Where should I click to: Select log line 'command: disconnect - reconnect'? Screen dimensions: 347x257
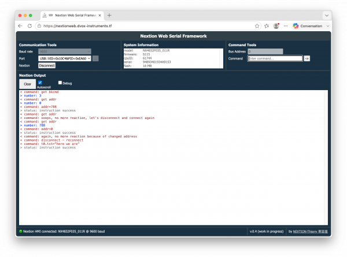(51, 140)
